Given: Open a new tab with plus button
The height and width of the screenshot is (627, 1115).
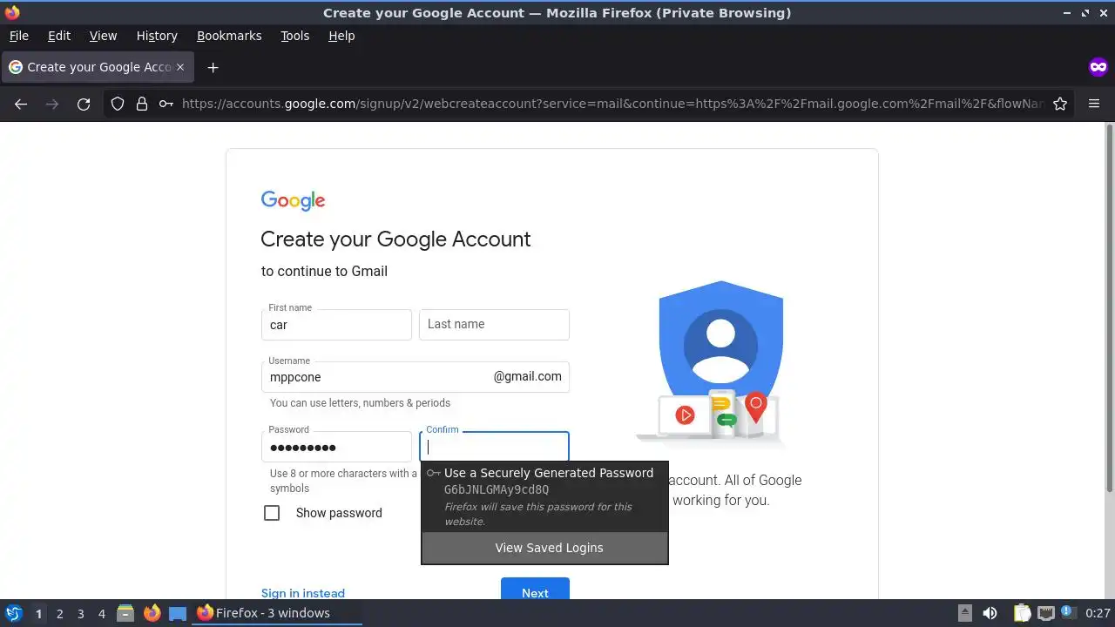Looking at the screenshot, I should [x=213, y=67].
